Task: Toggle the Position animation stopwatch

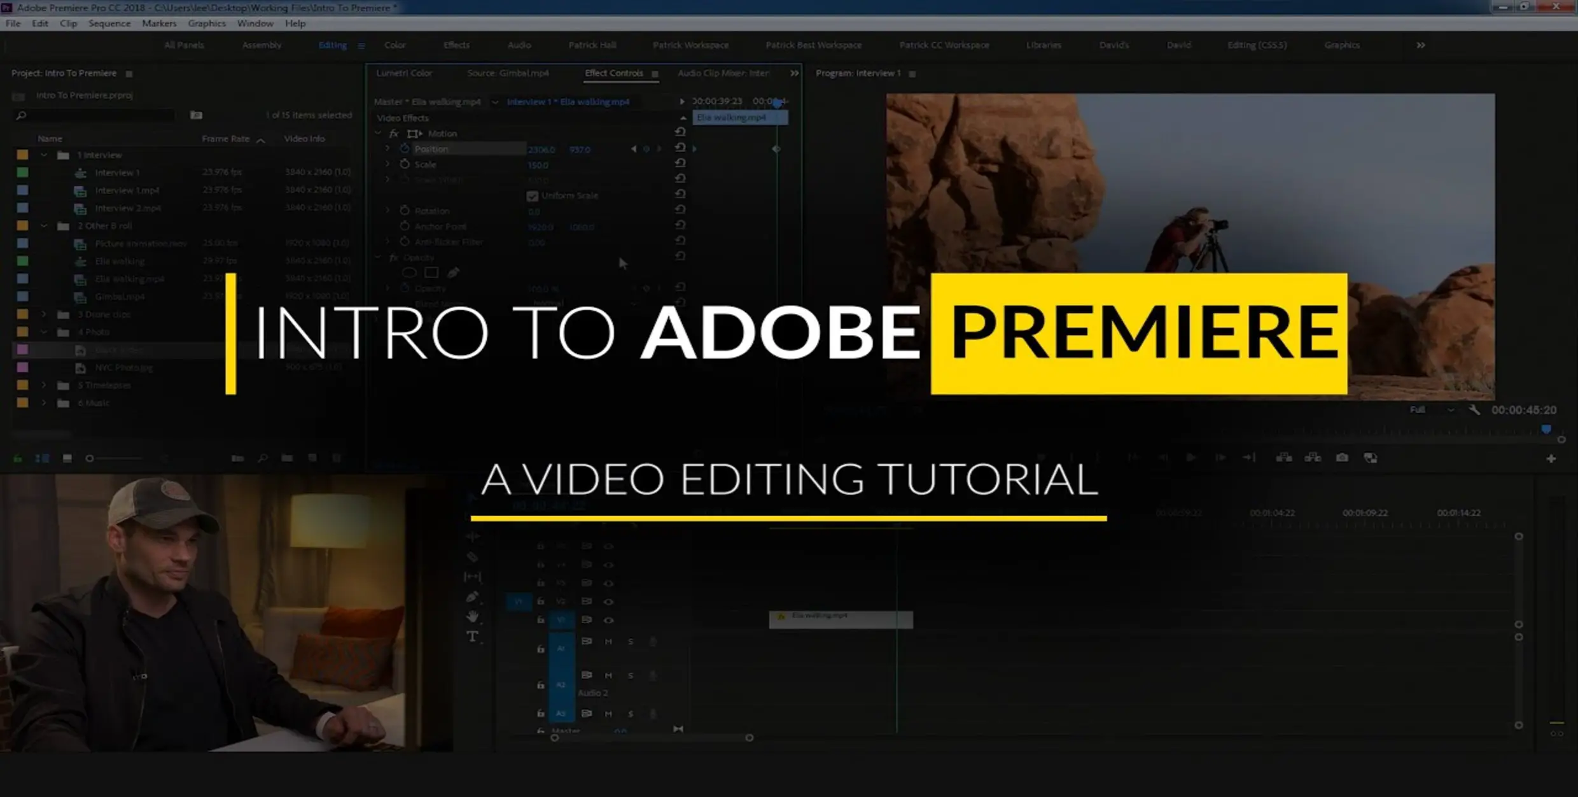Action: pyautogui.click(x=405, y=148)
